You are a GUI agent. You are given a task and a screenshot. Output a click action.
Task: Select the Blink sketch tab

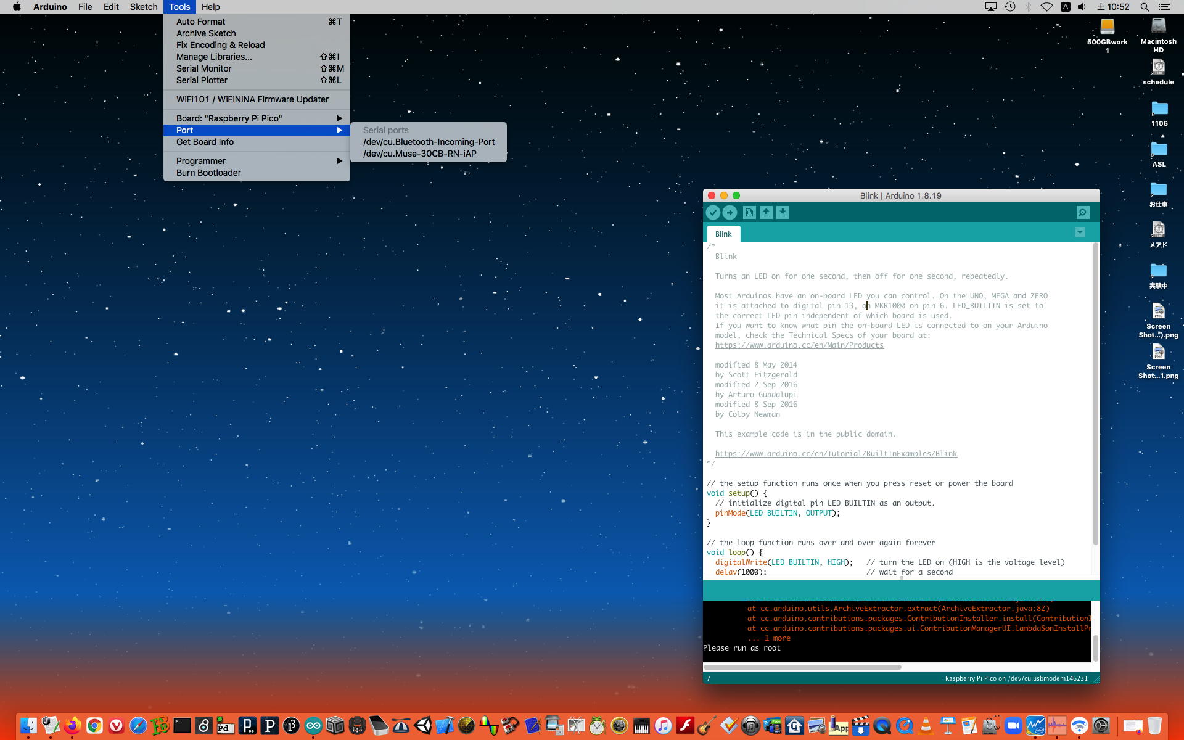tap(723, 234)
